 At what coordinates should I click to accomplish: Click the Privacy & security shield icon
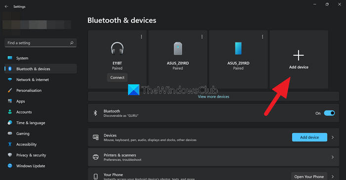(x=10, y=155)
